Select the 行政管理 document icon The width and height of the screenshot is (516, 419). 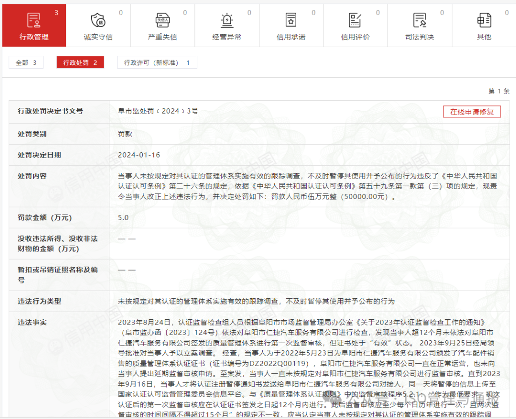(34, 20)
